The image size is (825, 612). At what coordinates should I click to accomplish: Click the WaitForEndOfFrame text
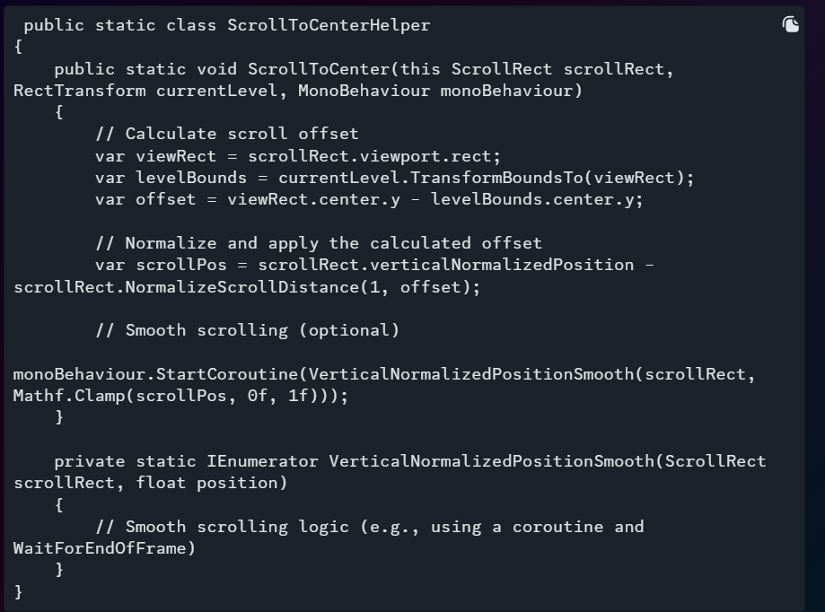pyautogui.click(x=100, y=549)
